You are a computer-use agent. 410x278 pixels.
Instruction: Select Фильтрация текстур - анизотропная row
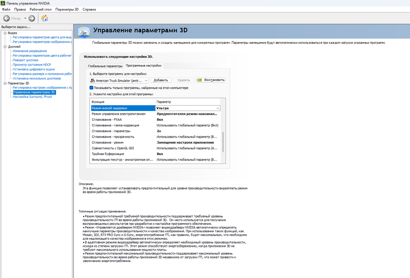[155, 159]
